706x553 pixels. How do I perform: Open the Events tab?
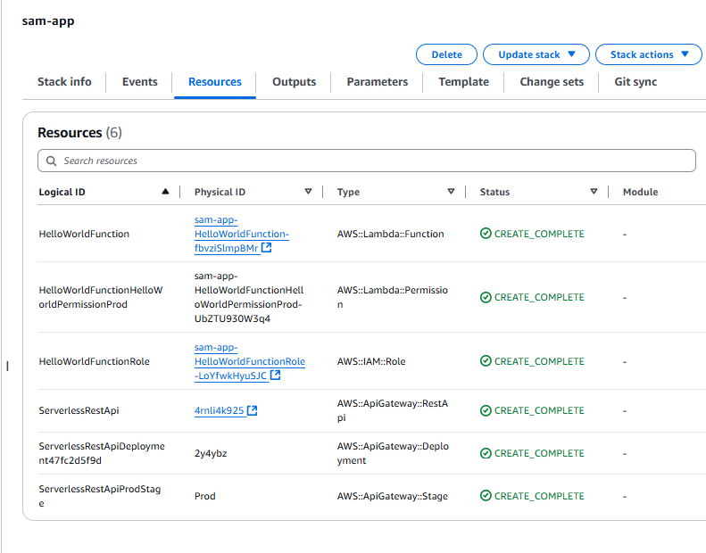pos(139,82)
